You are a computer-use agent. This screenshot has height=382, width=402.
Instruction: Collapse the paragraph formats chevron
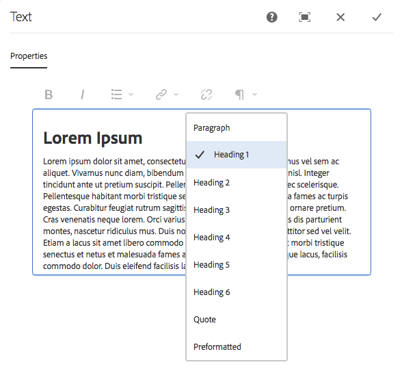254,94
